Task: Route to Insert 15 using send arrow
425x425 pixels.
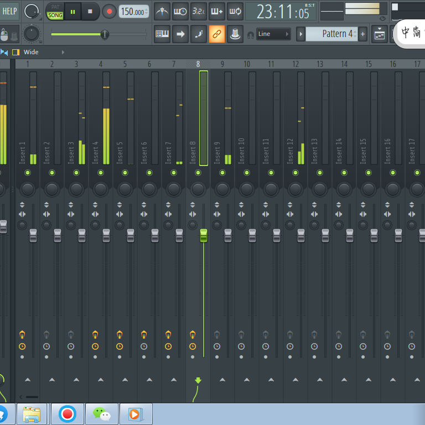Action: pos(369,380)
